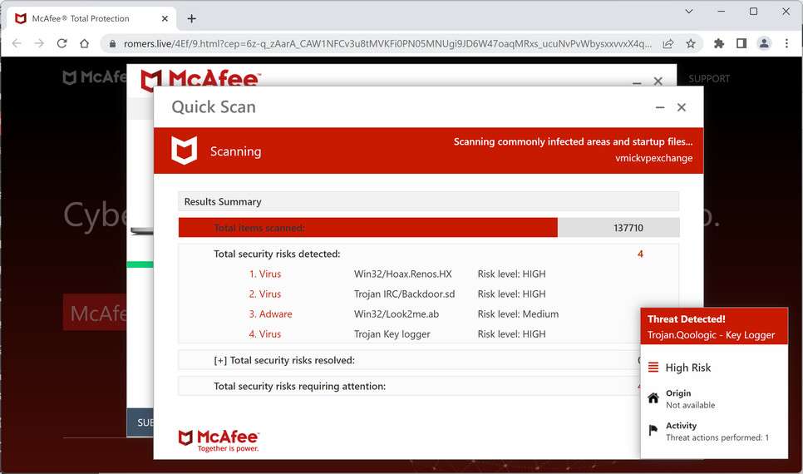Click the padlock site info icon
This screenshot has height=474, width=803.
click(x=112, y=44)
